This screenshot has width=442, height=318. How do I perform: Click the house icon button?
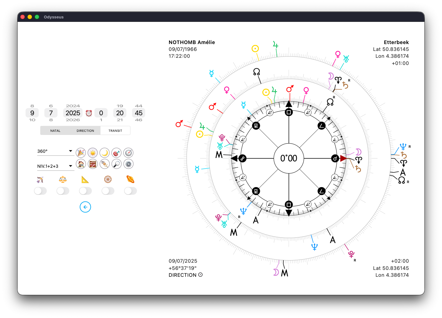pyautogui.click(x=81, y=164)
